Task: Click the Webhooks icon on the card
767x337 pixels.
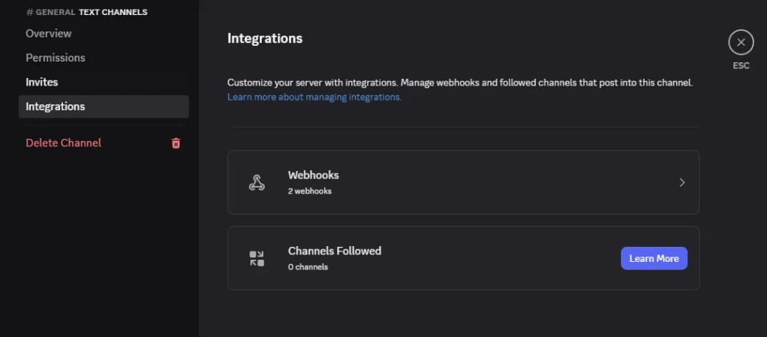Action: pos(257,182)
